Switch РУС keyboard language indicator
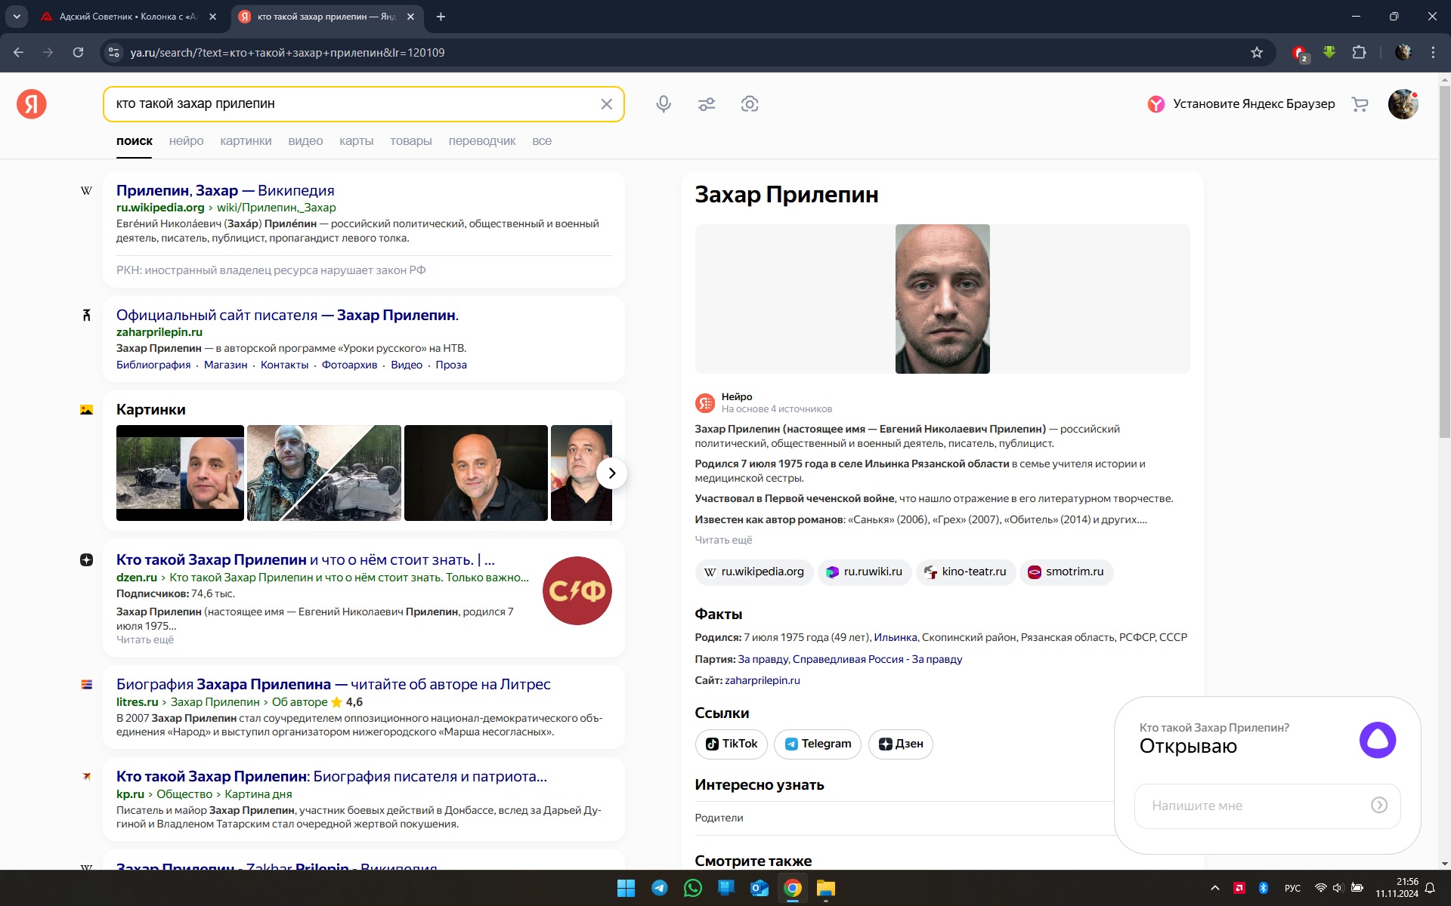 click(1292, 888)
